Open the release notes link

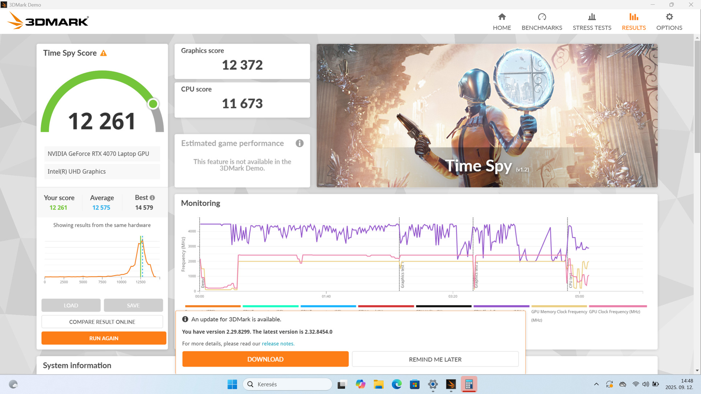278,344
